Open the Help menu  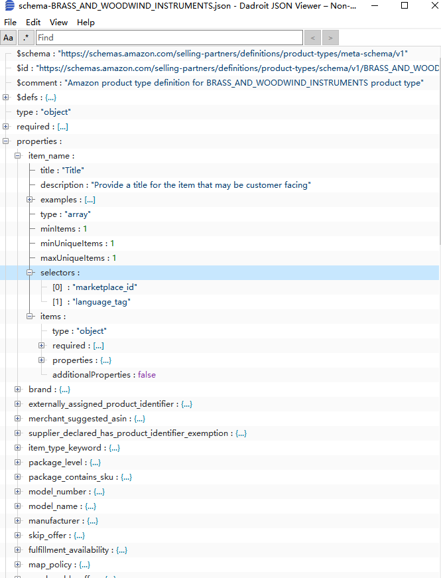tap(86, 22)
